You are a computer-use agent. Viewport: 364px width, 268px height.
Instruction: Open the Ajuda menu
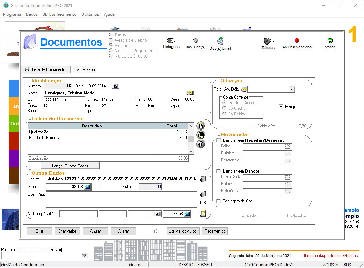click(109, 14)
